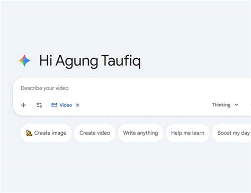This screenshot has height=193, width=251.
Task: Remove the Video chip with the X
Action: (77, 105)
